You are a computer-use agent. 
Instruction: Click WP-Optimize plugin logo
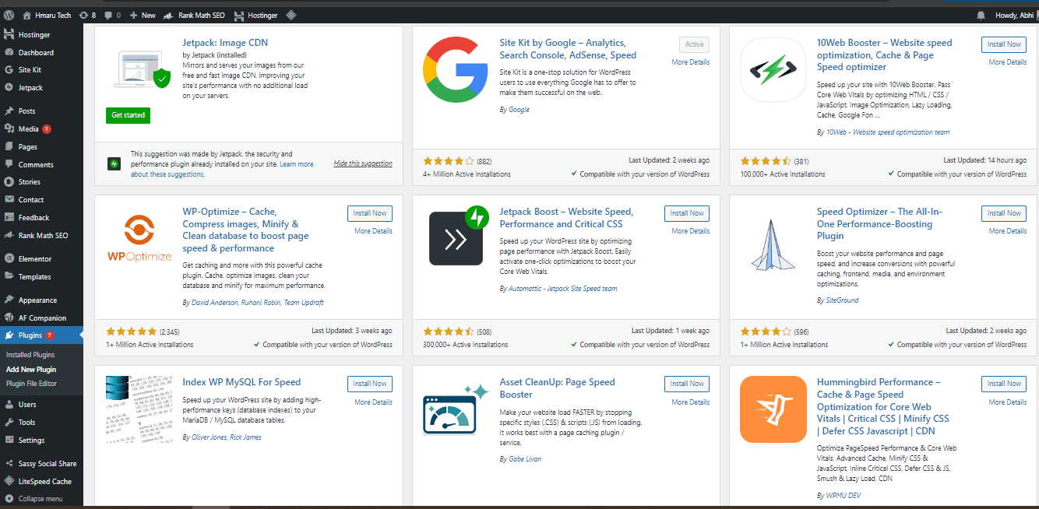coord(138,238)
